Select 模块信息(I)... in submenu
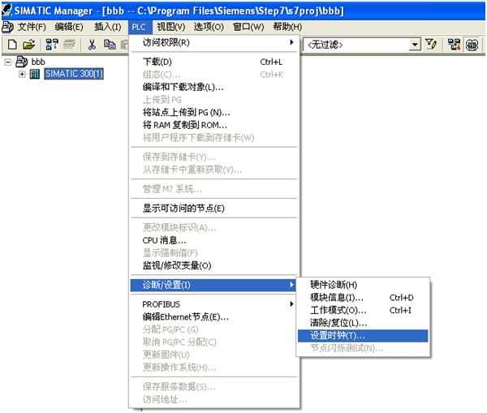487x413 pixels. (x=363, y=298)
